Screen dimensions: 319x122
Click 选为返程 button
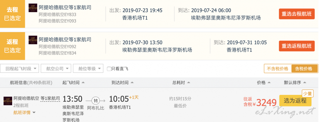tap(295, 101)
